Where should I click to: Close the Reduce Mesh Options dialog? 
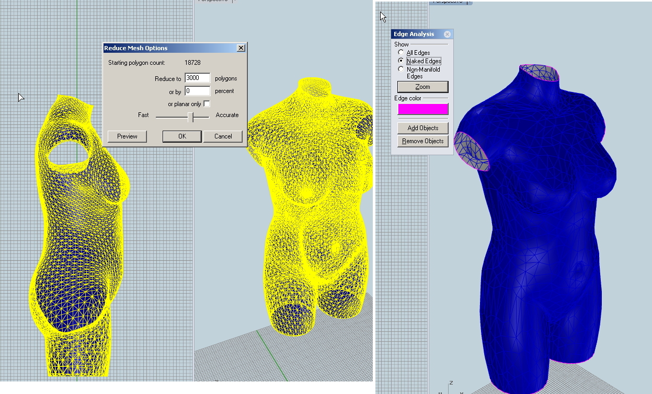click(241, 48)
